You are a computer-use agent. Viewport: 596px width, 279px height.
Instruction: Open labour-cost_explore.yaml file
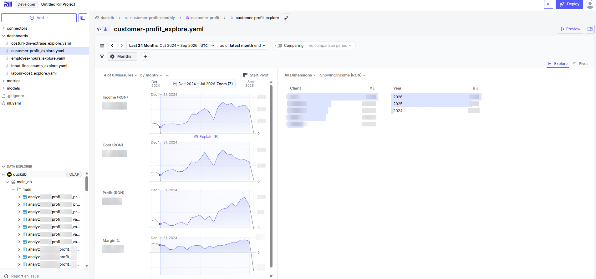click(x=34, y=73)
